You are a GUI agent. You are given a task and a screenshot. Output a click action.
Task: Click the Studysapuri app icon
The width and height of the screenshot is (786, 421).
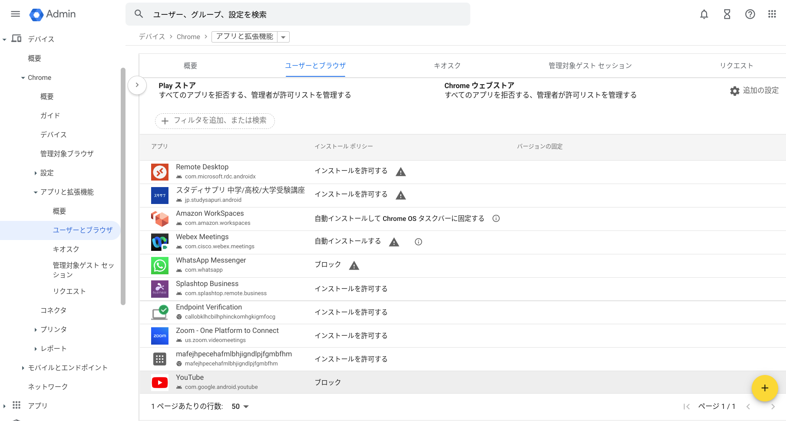pos(160,195)
